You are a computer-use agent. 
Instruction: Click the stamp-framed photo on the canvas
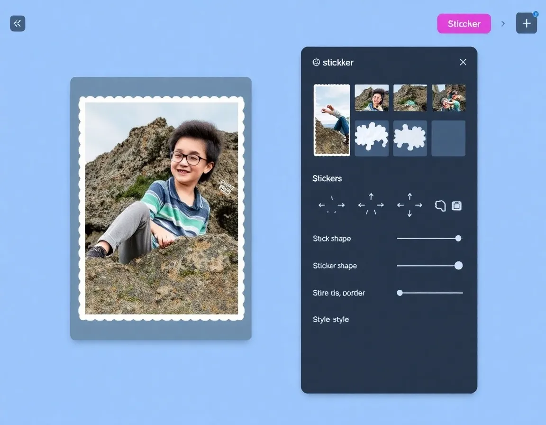pos(161,209)
